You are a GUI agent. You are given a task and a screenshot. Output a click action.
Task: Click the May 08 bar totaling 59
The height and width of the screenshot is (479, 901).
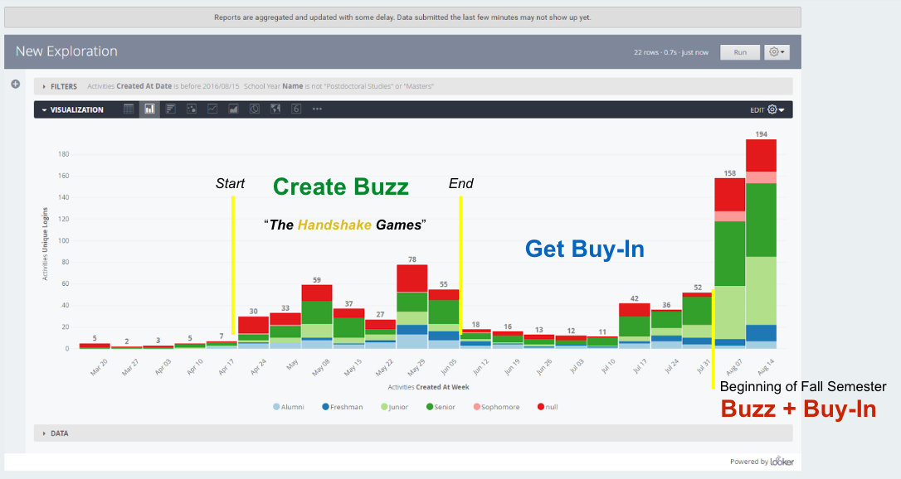coord(317,317)
